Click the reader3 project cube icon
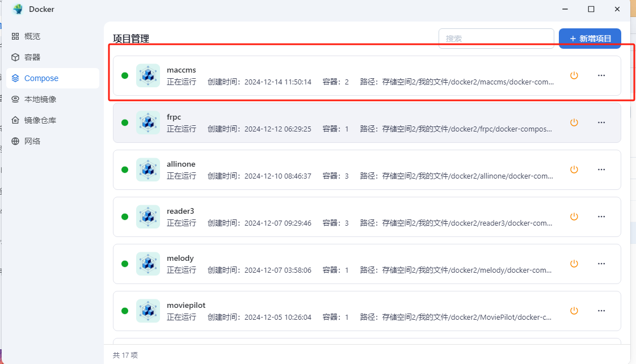This screenshot has height=364, width=636. pyautogui.click(x=148, y=217)
